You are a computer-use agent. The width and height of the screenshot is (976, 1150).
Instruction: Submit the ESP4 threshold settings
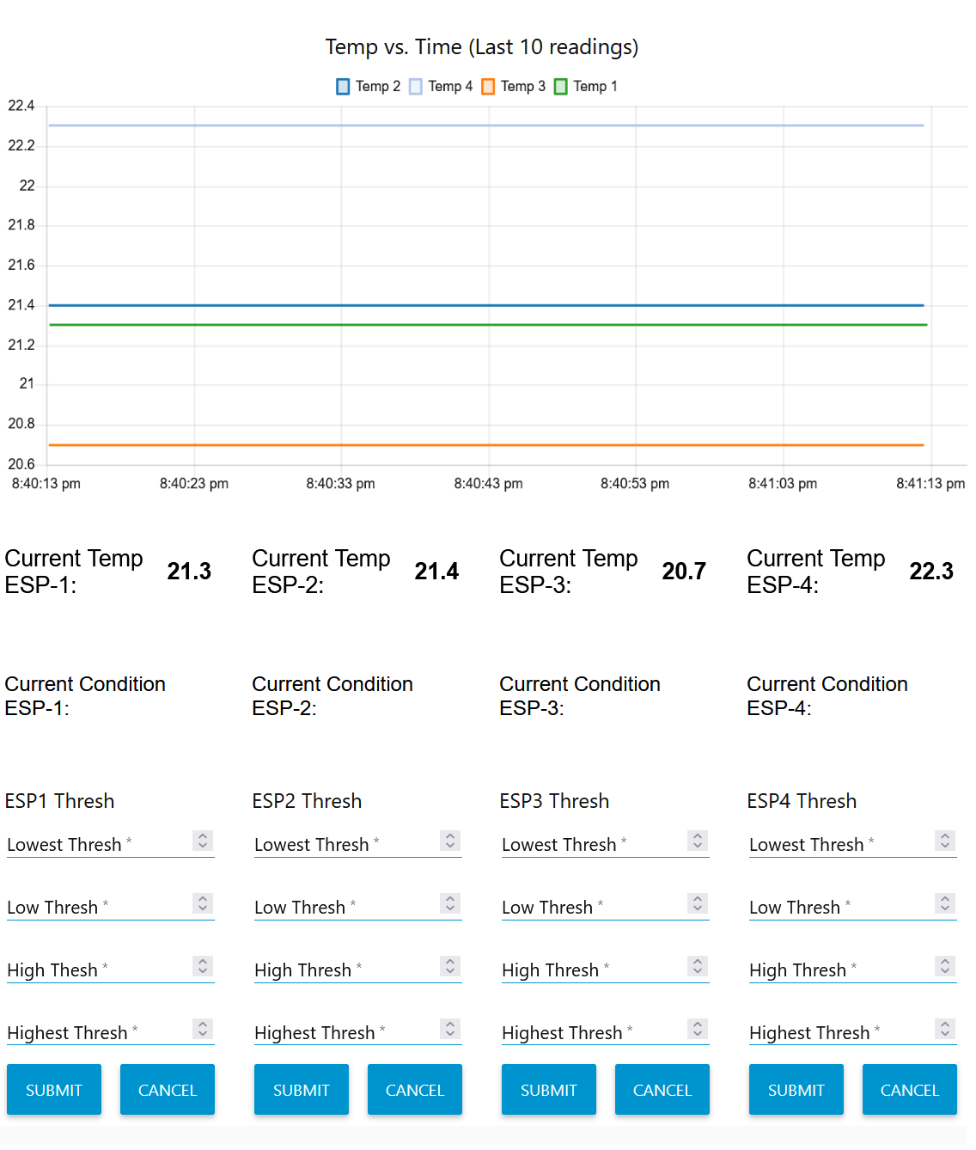[796, 1089]
